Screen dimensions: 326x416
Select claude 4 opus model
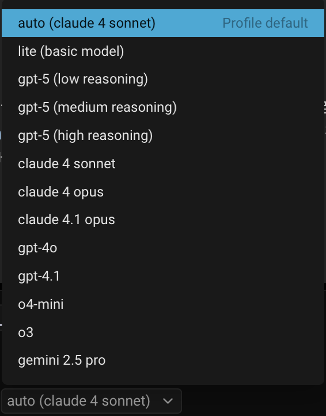click(x=163, y=191)
